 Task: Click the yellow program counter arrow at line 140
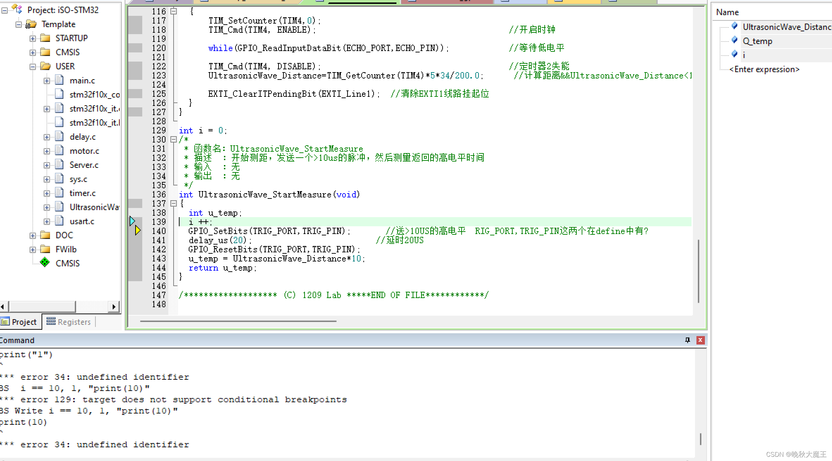pos(138,230)
